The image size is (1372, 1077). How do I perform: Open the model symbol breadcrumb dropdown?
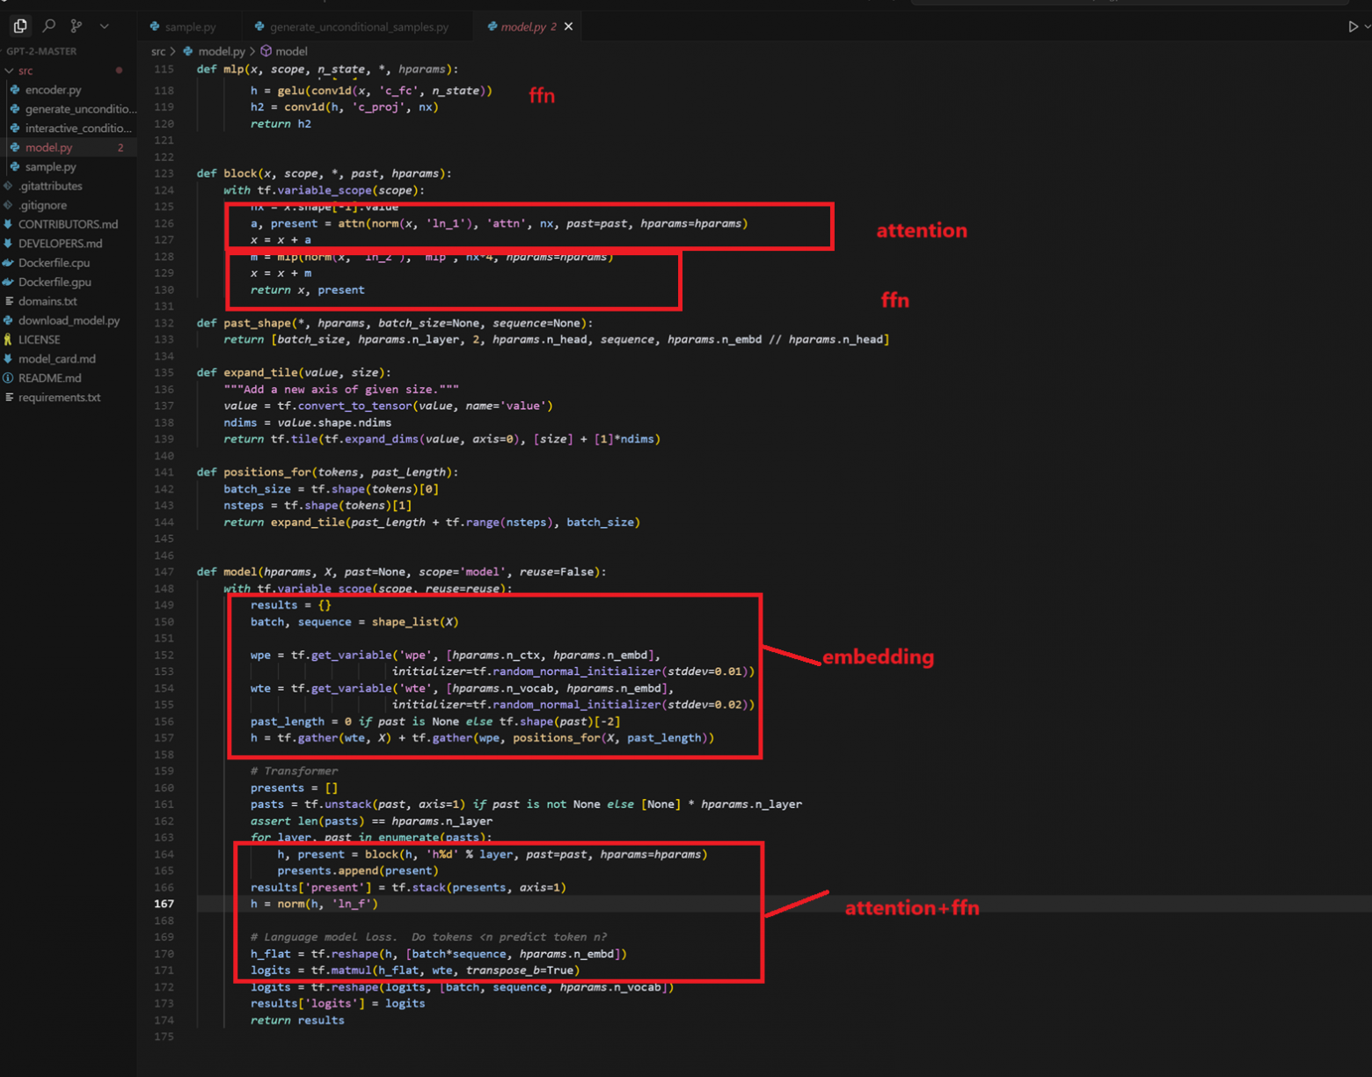[x=291, y=51]
